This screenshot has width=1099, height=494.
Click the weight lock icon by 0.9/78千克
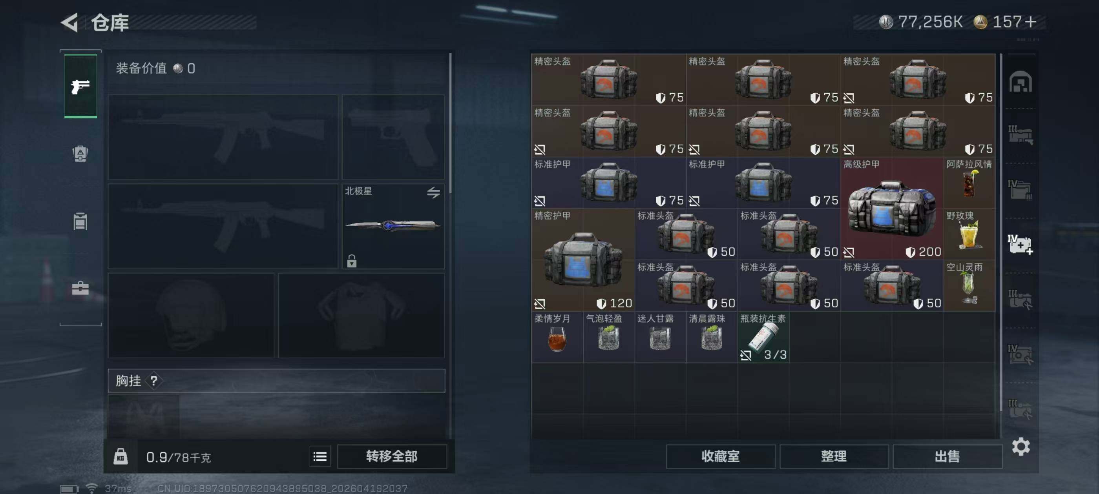pyautogui.click(x=121, y=456)
